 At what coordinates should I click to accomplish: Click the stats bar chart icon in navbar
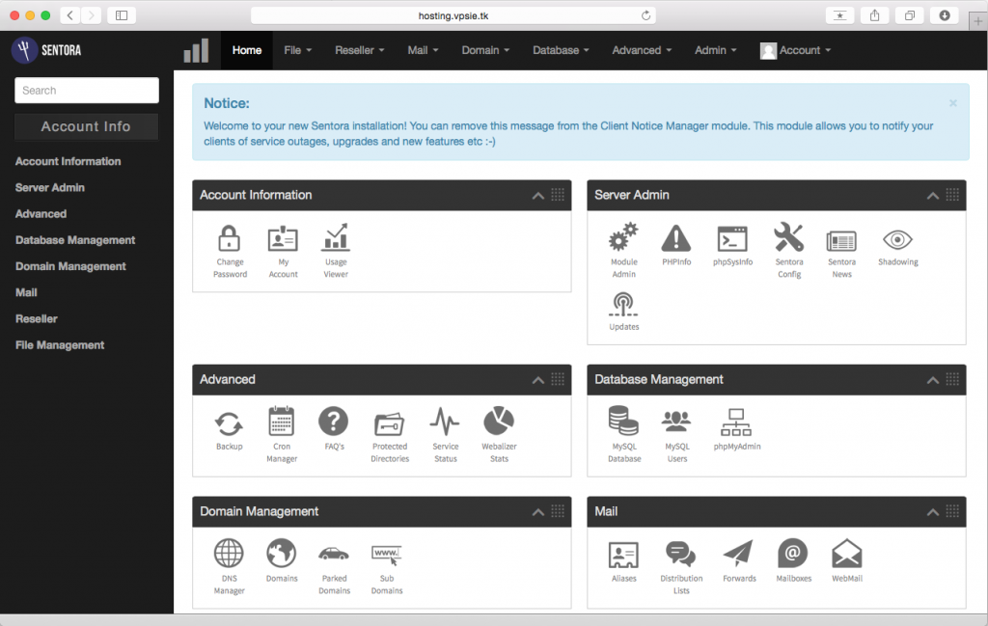[x=196, y=50]
